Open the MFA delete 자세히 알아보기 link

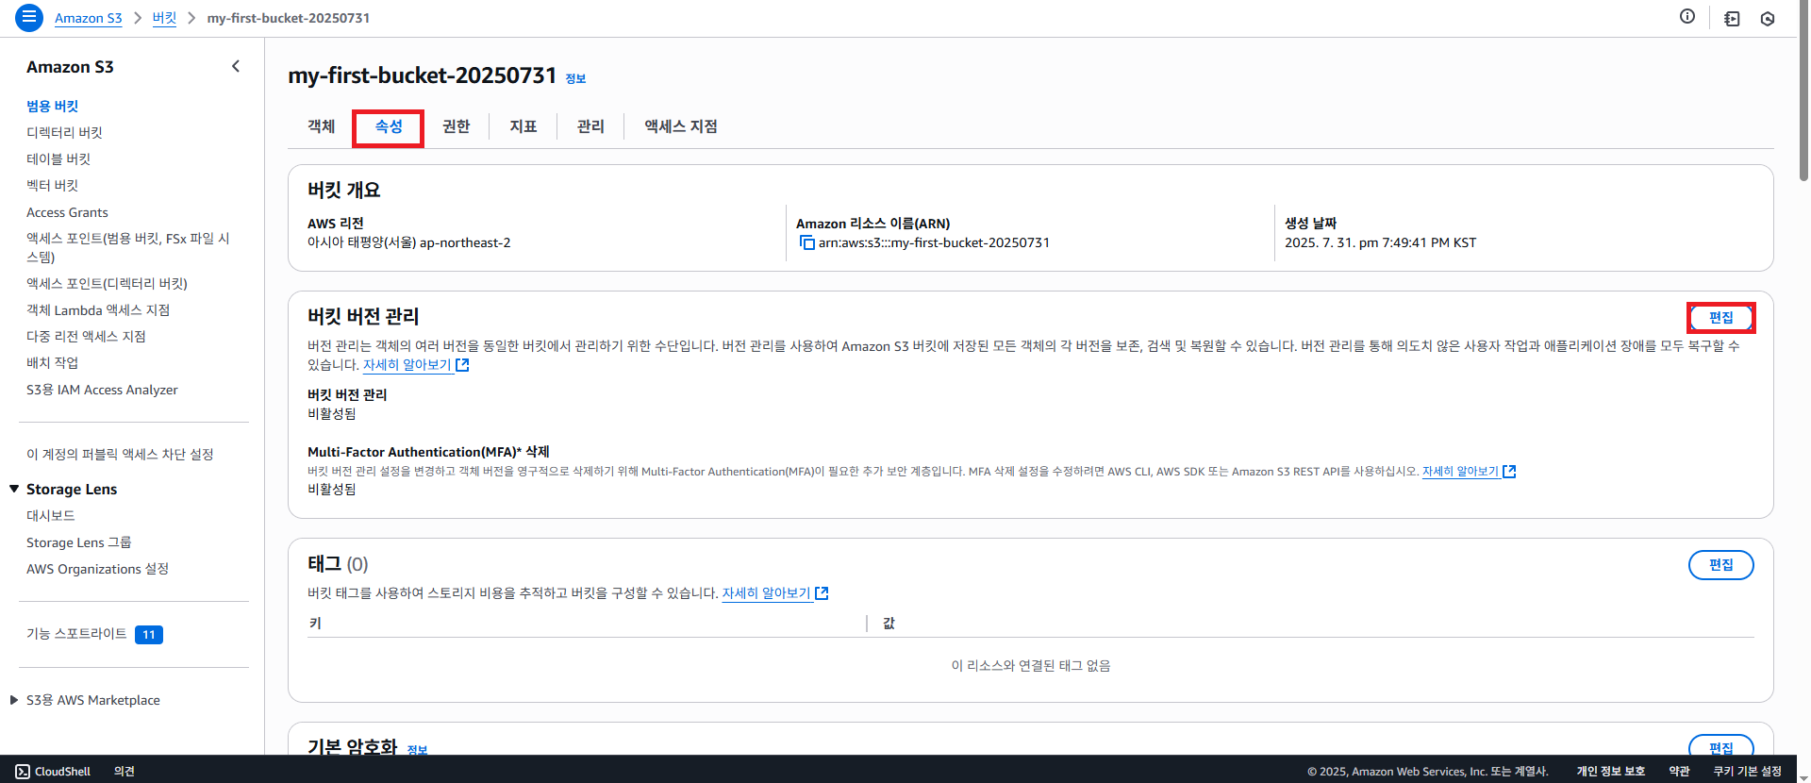(x=1460, y=472)
